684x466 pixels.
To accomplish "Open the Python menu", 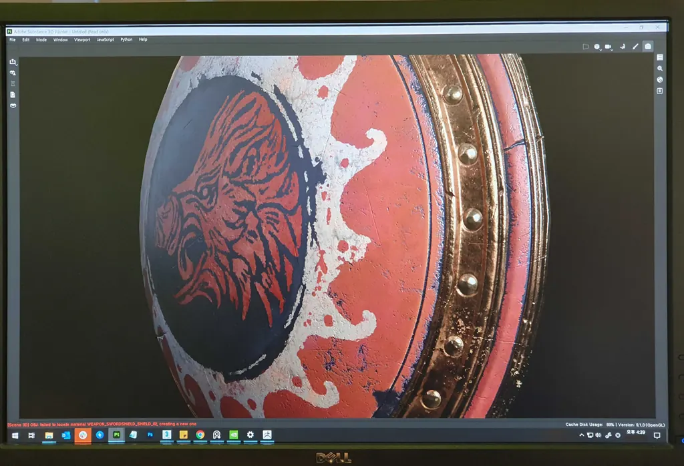I will (126, 39).
